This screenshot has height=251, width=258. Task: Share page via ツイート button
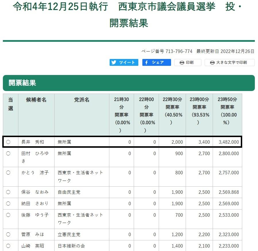(124, 62)
